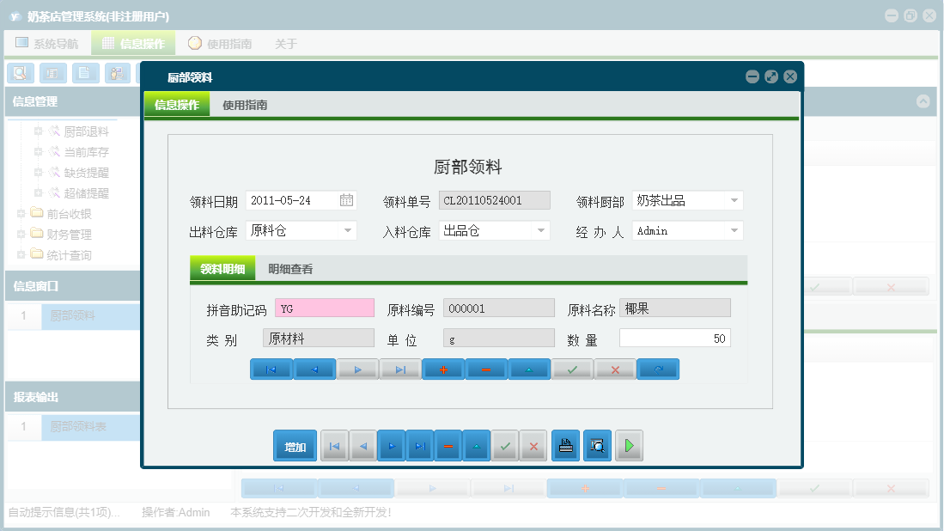Open the 系统导航 menu

pos(52,41)
